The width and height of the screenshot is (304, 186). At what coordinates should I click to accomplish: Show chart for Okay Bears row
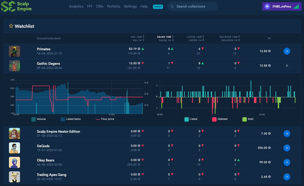[x=287, y=162]
